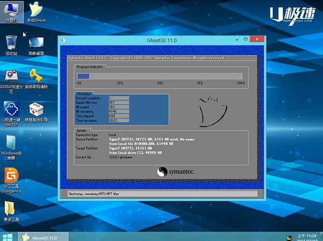The height and width of the screenshot is (241, 323).
Task: Click the Current file glandexe entry
Action: coord(121,157)
